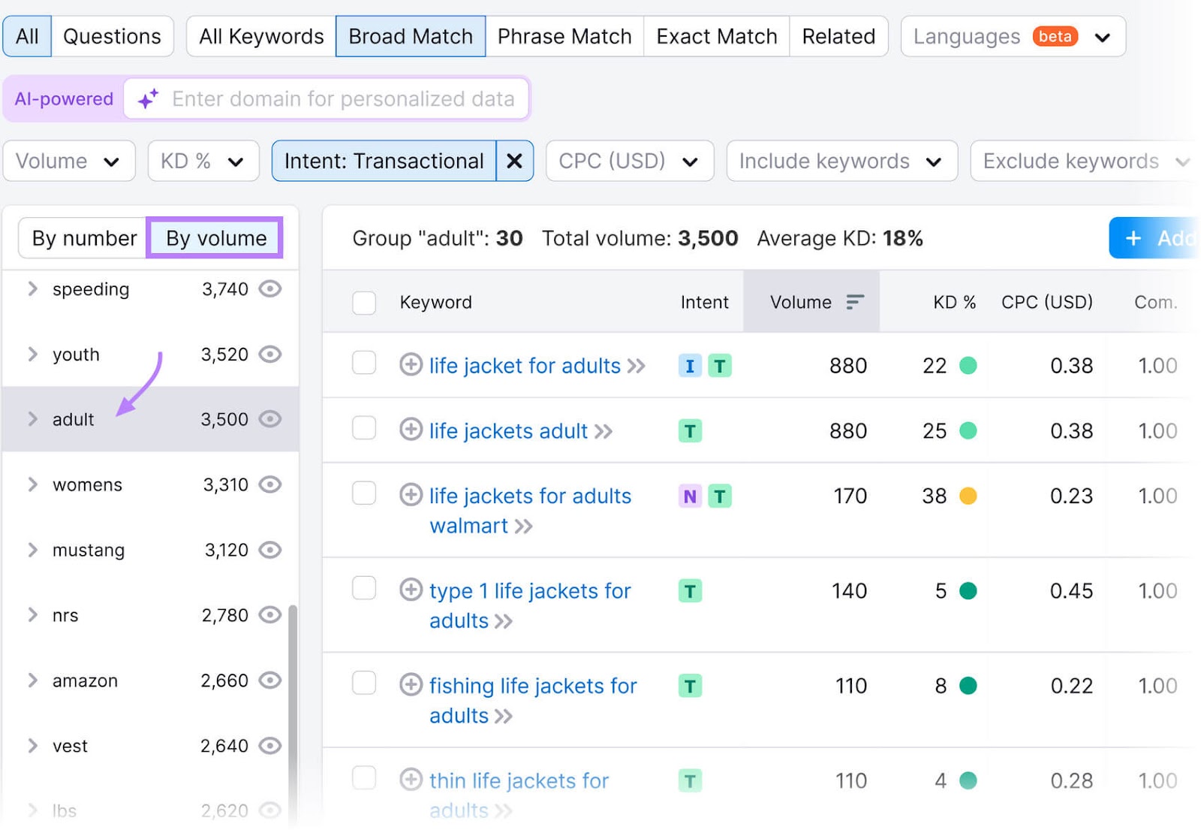This screenshot has height=830, width=1201.
Task: Click plus icon beside life jackets adult
Action: (x=411, y=430)
